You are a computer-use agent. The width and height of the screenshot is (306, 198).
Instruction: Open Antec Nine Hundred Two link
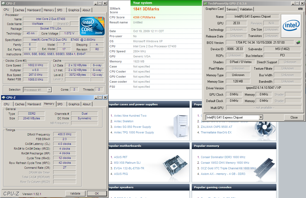pos(130,116)
